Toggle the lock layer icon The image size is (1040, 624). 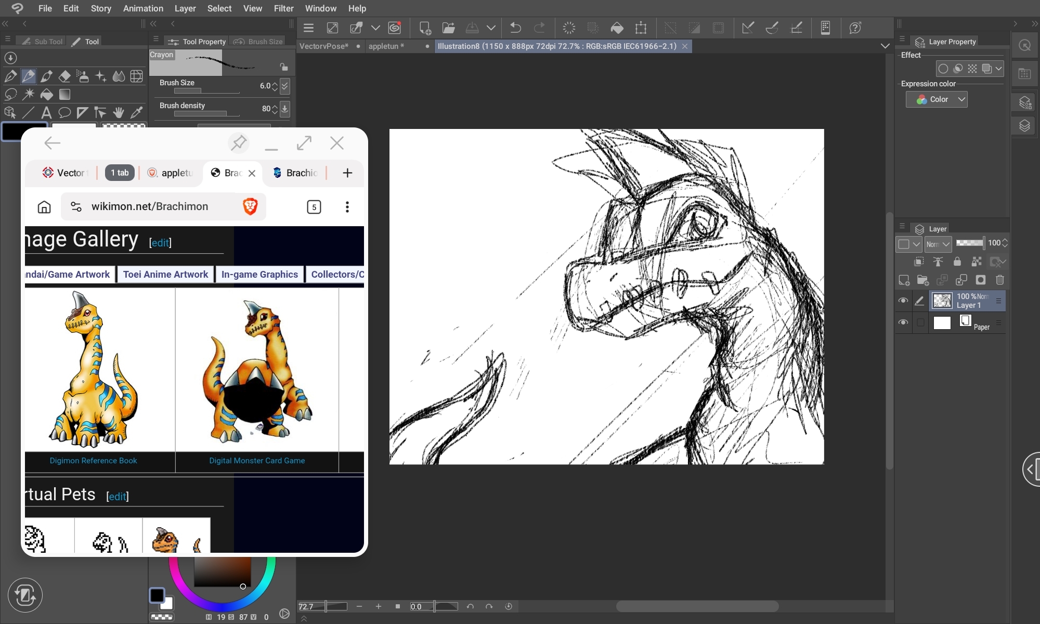point(957,262)
